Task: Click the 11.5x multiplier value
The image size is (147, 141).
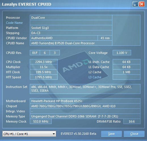Action: tap(44, 67)
